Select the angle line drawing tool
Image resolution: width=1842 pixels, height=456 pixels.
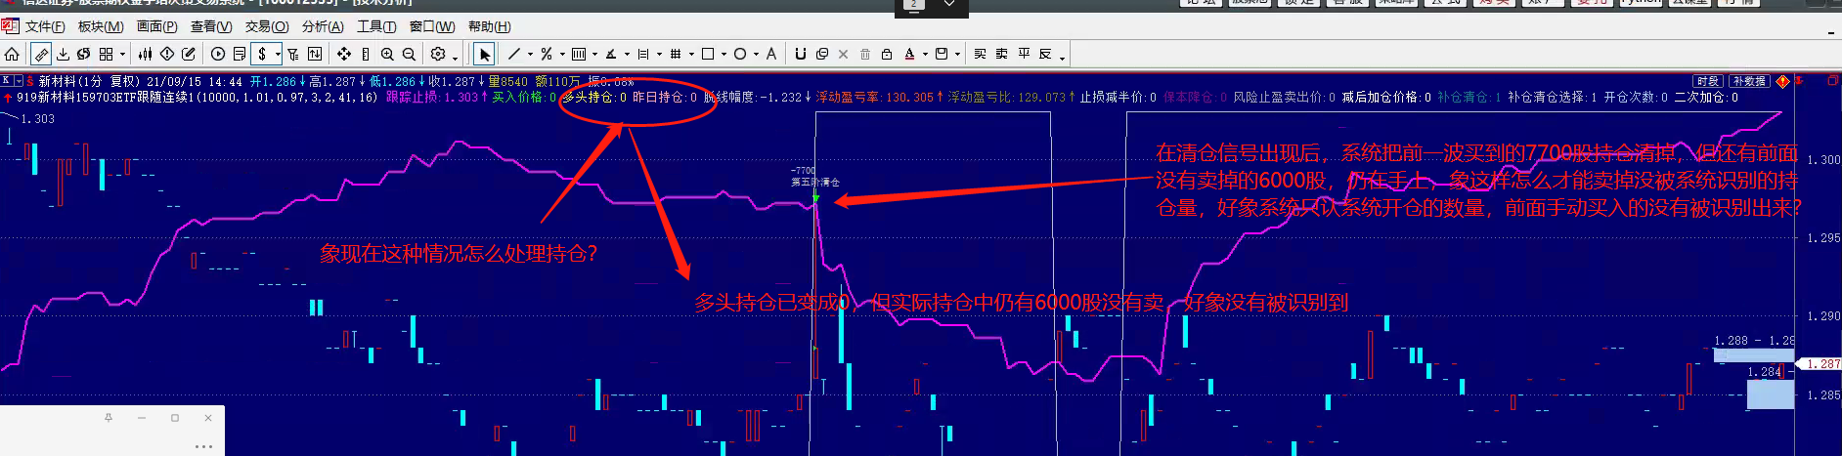(611, 54)
